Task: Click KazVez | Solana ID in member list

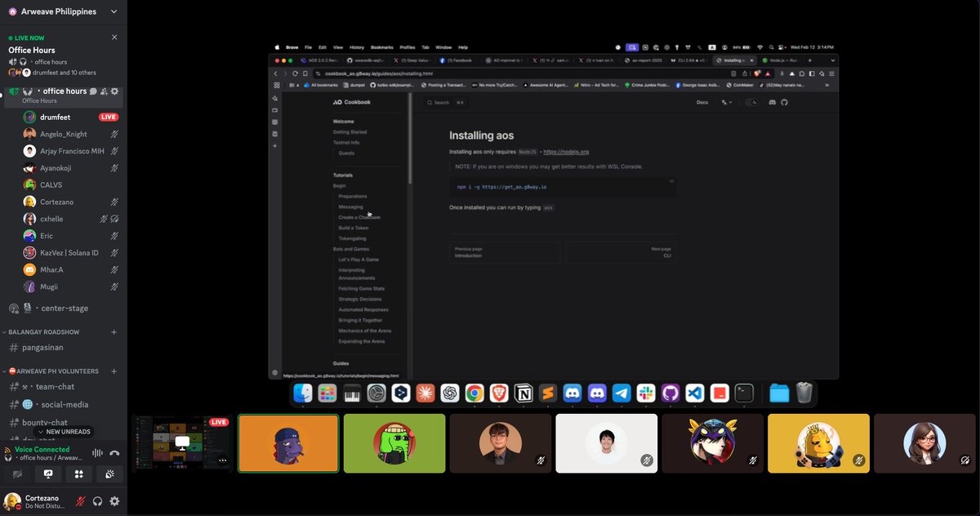Action: pyautogui.click(x=71, y=252)
